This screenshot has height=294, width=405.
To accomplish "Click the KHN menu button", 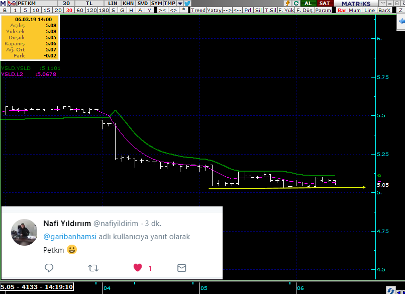I will coord(128,4).
